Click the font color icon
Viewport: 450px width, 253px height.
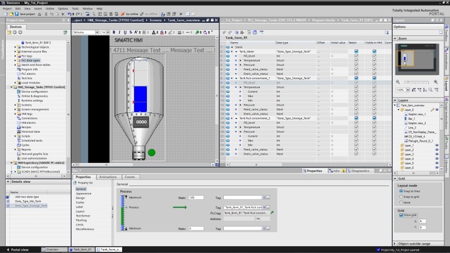(154, 32)
